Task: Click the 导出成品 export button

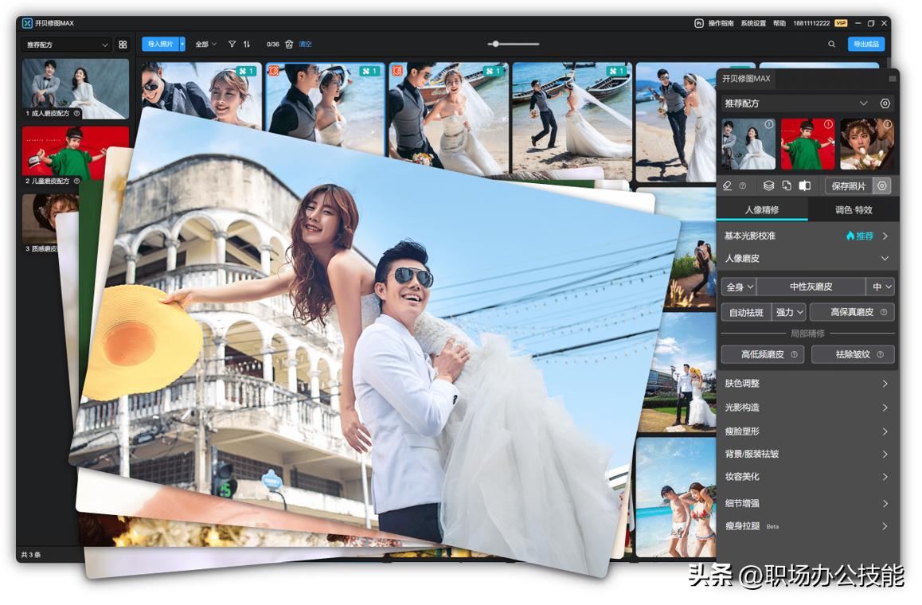Action: 865,45
